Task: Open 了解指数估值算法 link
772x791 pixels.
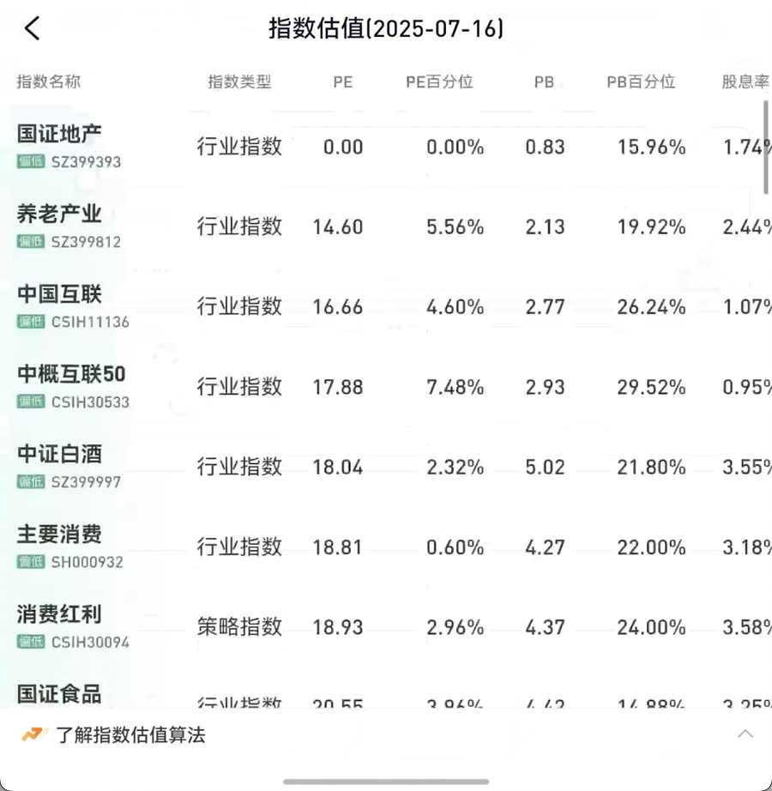Action: [x=130, y=735]
